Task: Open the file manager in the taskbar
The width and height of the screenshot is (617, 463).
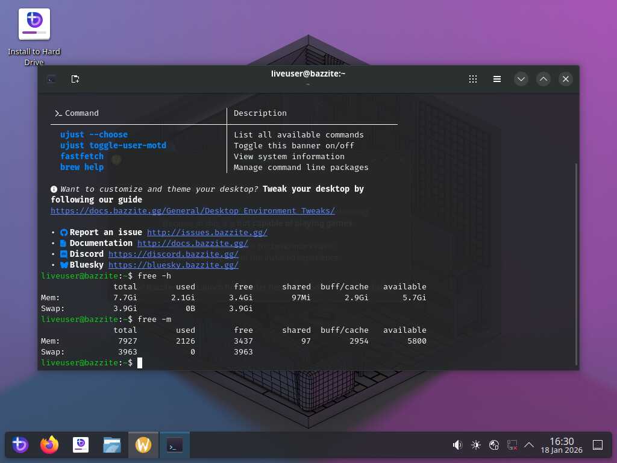Action: 112,446
